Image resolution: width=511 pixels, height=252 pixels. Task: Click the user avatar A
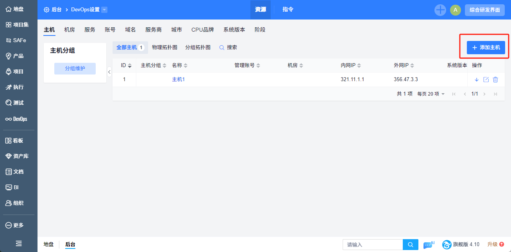[x=455, y=10]
